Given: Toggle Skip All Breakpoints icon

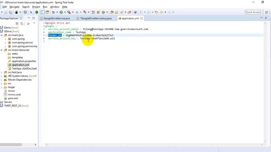Looking at the screenshot, I should tap(31, 12).
